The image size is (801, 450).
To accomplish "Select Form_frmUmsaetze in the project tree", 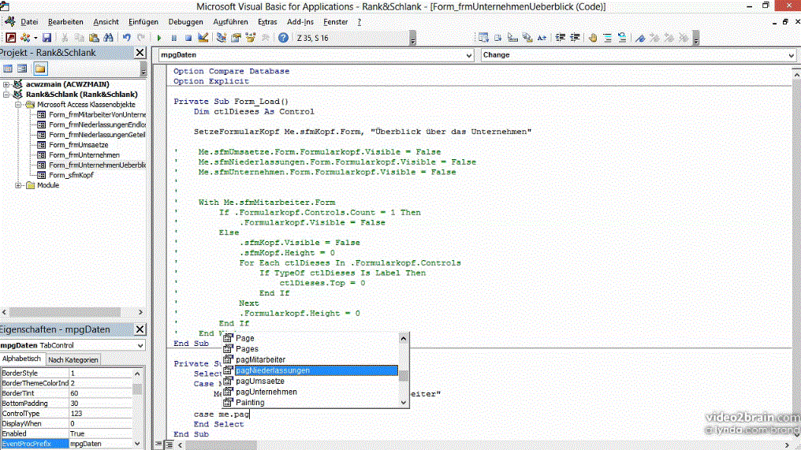I will (78, 144).
